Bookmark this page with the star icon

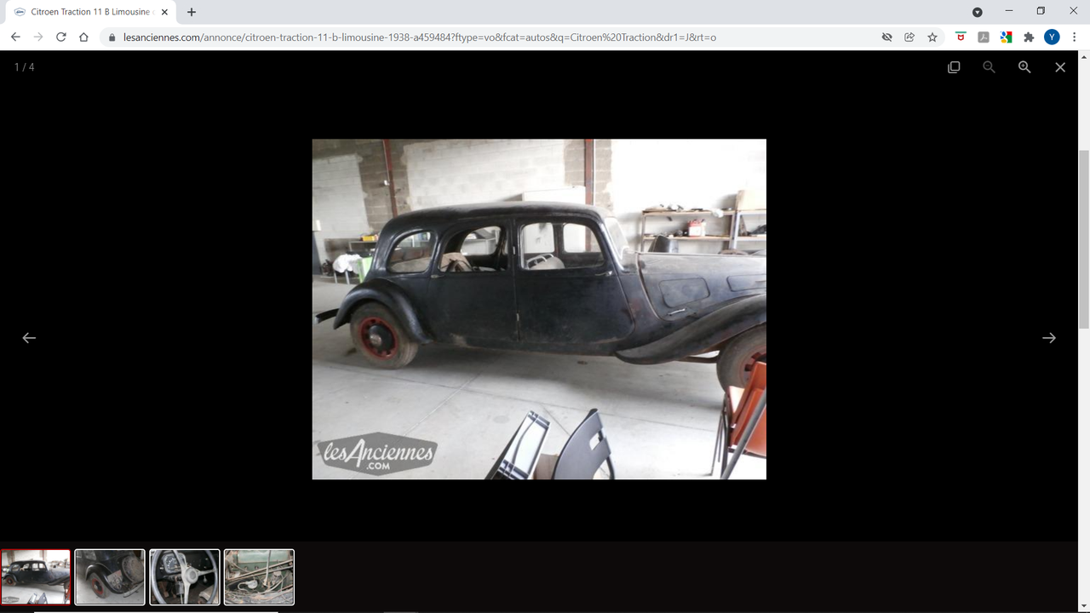932,37
